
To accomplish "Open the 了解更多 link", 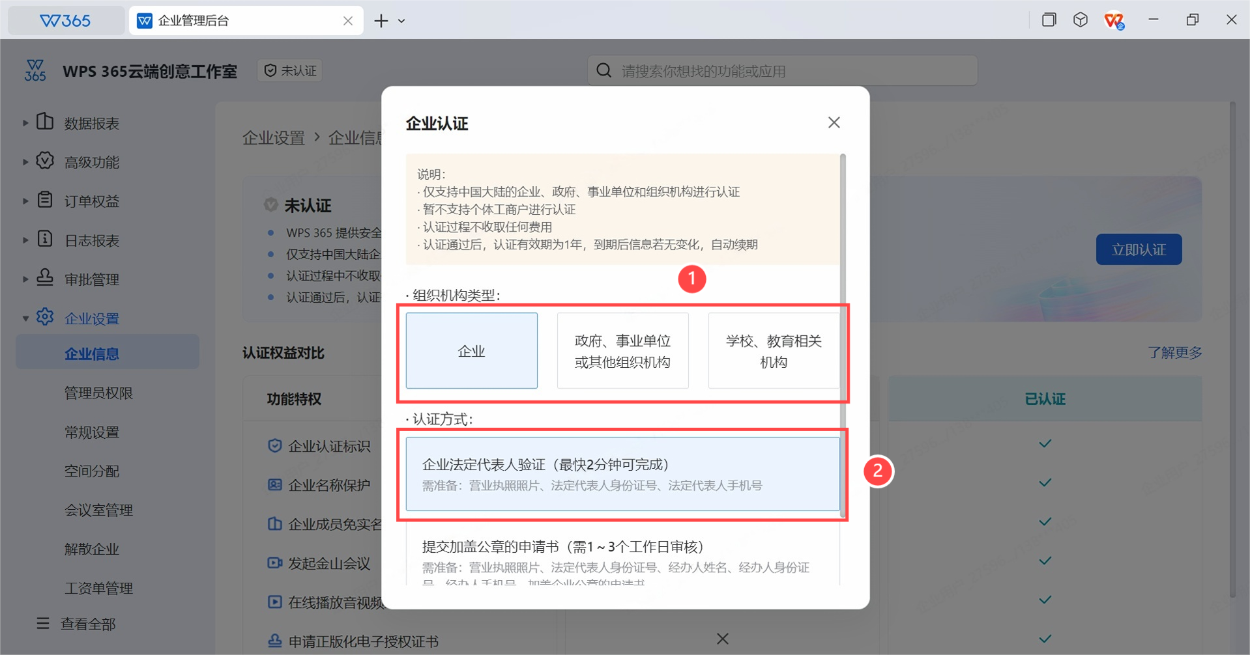I will [1174, 352].
